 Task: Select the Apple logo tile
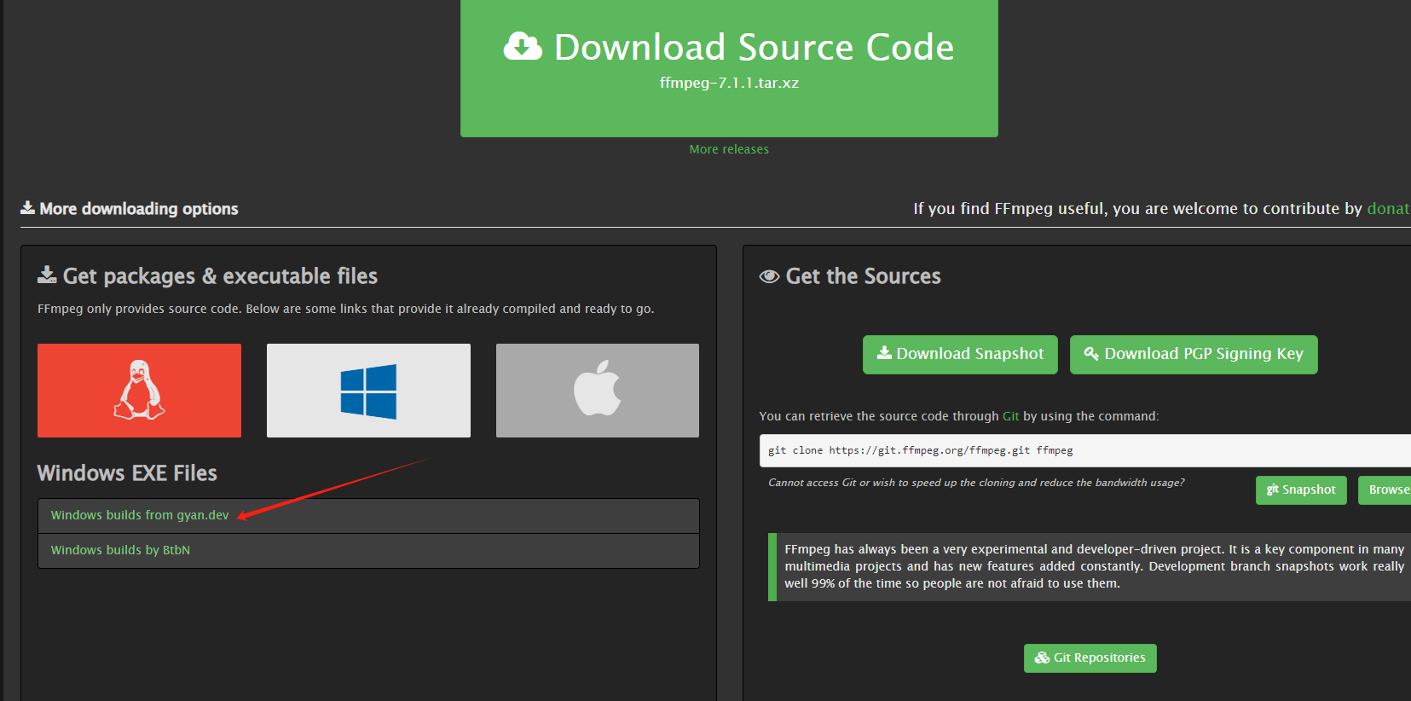(598, 391)
